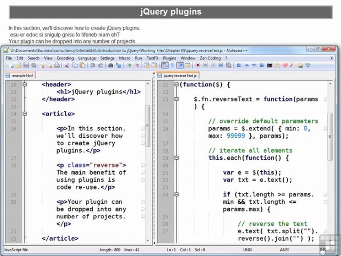This screenshot has width=341, height=256.
Task: Click the 'ANSI' status bar entry
Action: coord(284,250)
